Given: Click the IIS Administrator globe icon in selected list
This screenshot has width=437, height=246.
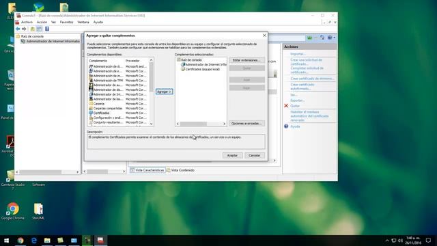Looking at the screenshot, I should (183, 64).
